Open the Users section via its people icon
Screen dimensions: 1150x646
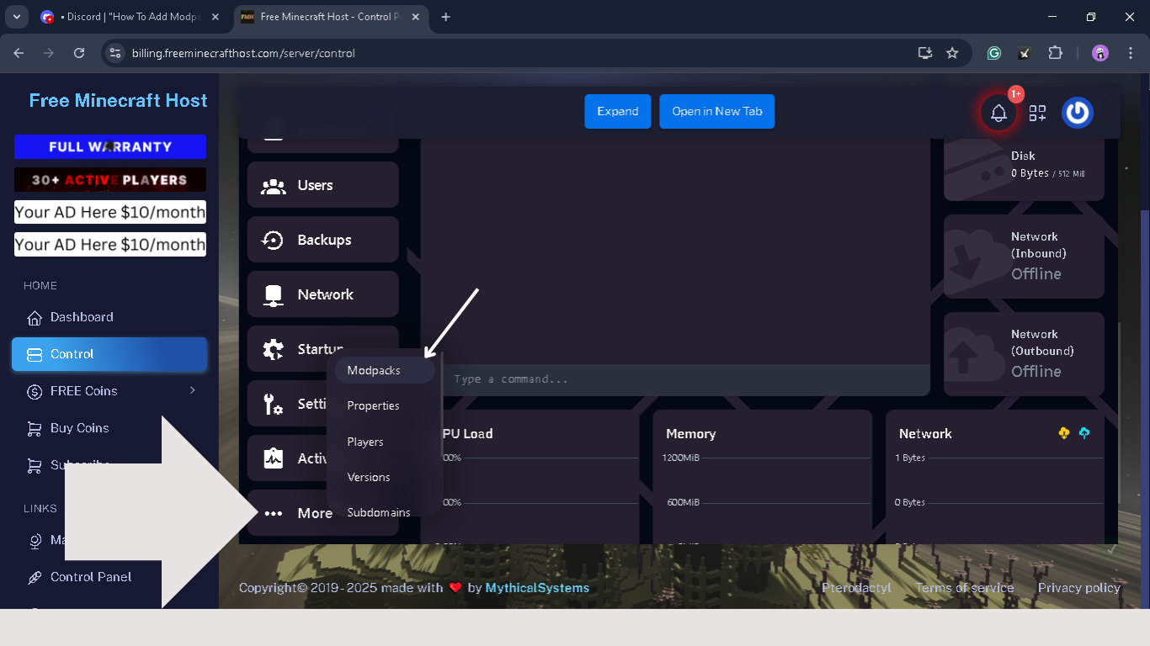pyautogui.click(x=273, y=186)
